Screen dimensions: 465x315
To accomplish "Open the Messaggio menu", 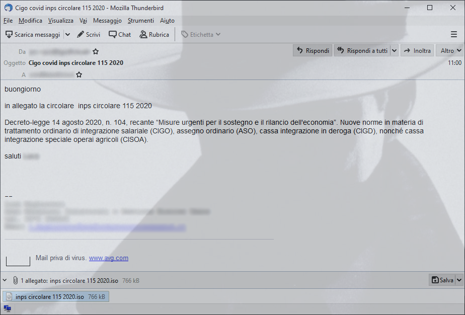I will click(107, 21).
